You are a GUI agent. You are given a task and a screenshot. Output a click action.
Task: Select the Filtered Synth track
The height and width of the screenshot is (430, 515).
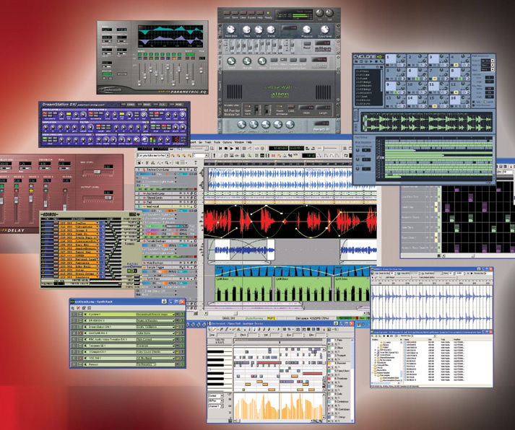tap(166, 198)
